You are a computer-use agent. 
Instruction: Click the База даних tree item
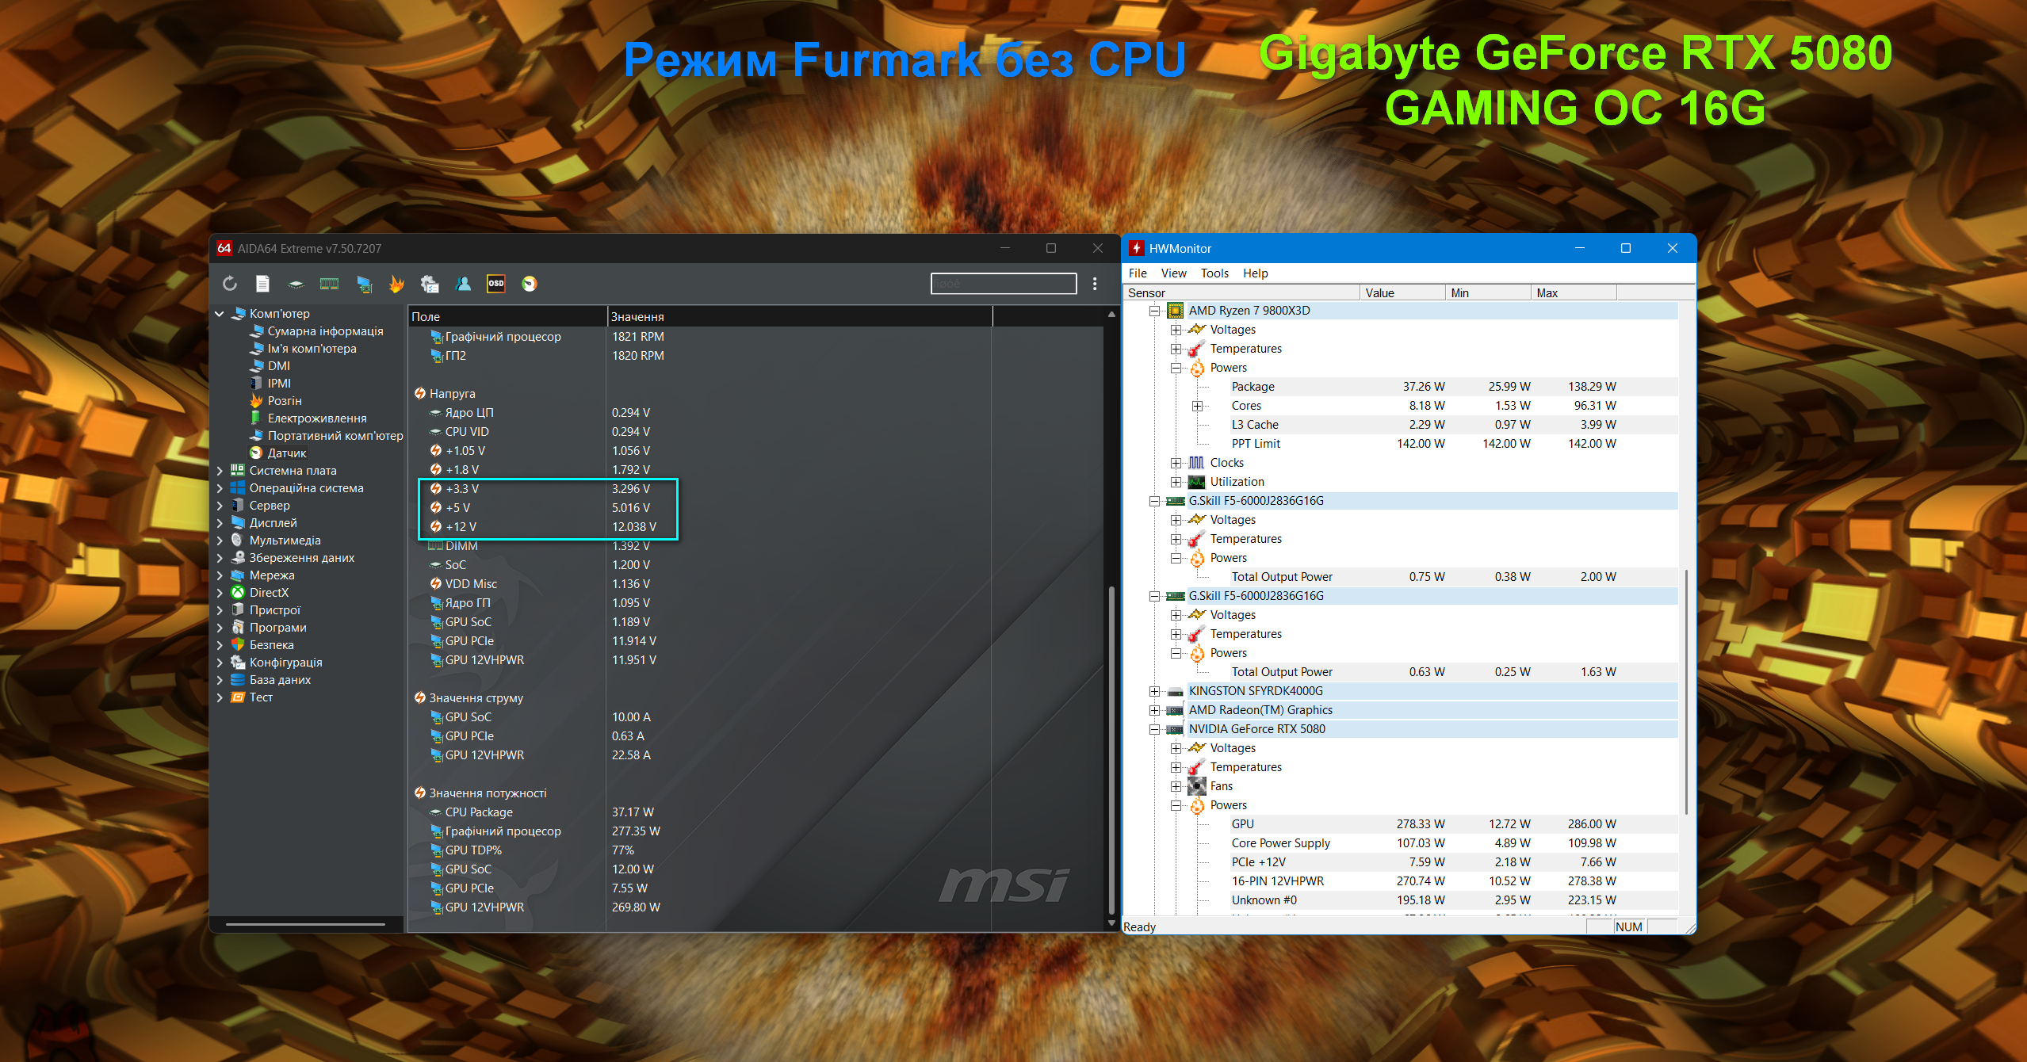280,680
